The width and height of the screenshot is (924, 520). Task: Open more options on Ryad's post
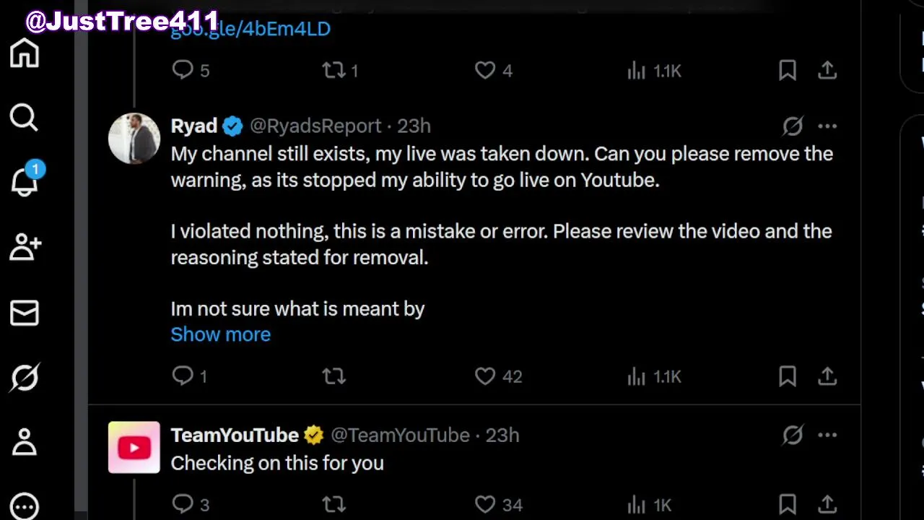pyautogui.click(x=827, y=126)
